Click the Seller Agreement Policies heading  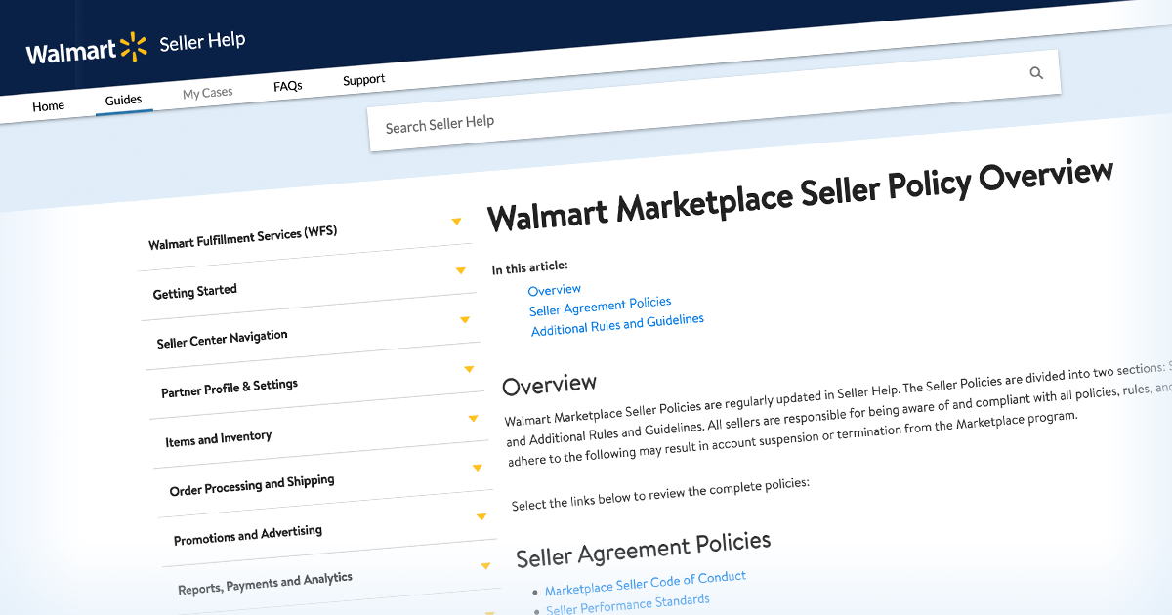coord(644,549)
